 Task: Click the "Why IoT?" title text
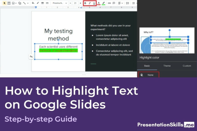tap(148, 32)
